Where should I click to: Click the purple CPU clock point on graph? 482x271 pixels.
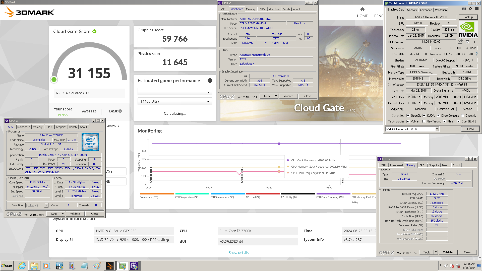click(279, 144)
